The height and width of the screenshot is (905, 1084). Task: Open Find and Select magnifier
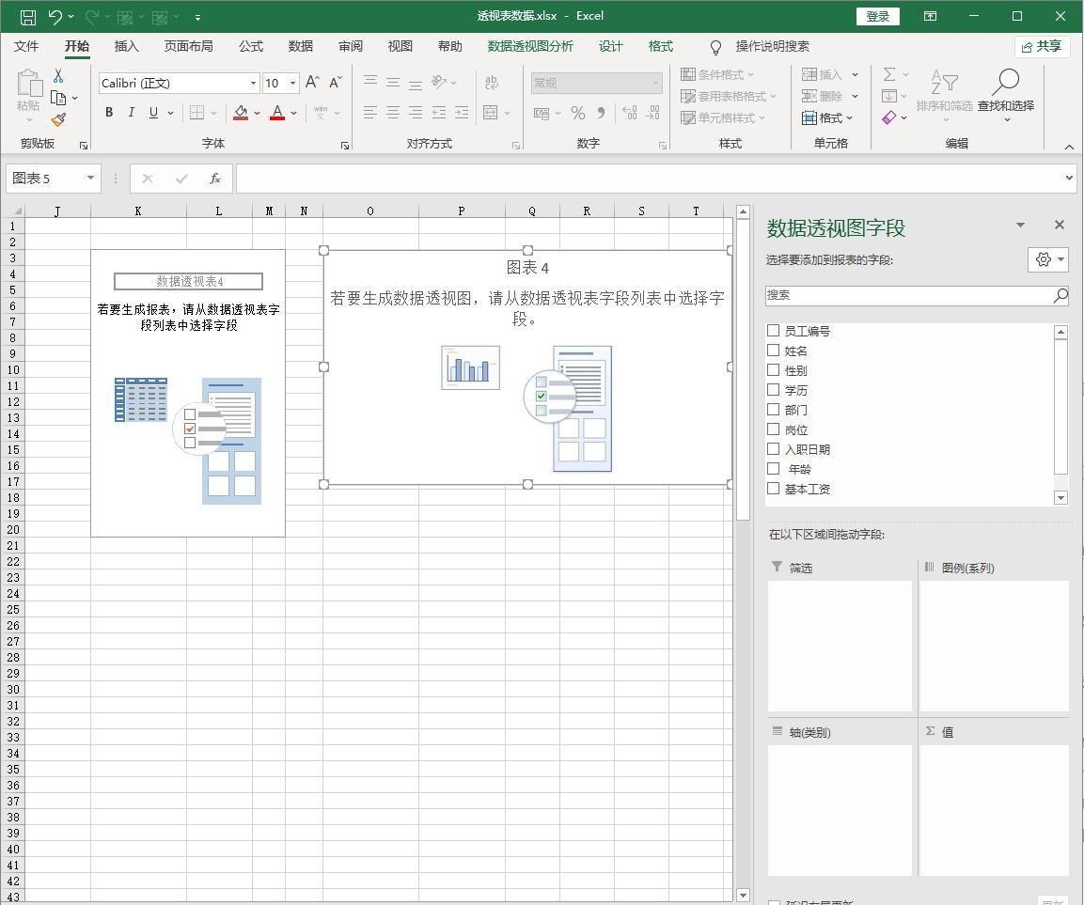(1005, 91)
